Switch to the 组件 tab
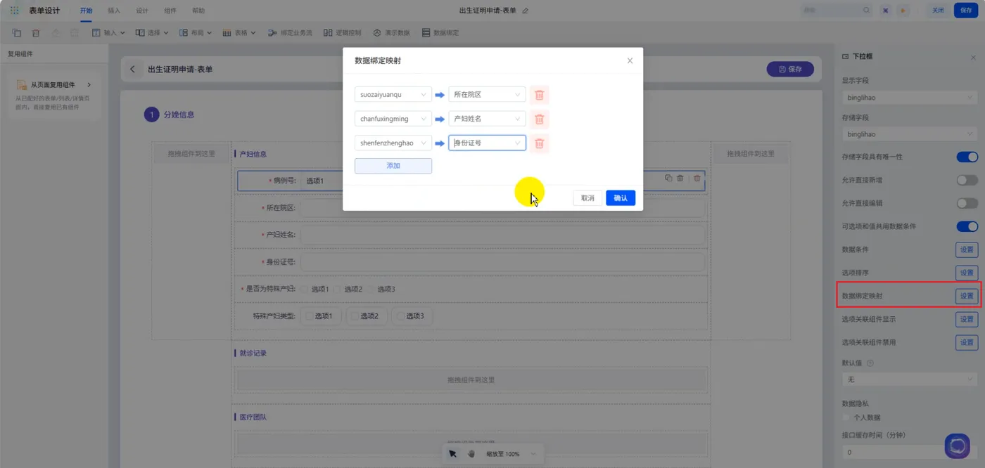The height and width of the screenshot is (468, 985). [170, 11]
